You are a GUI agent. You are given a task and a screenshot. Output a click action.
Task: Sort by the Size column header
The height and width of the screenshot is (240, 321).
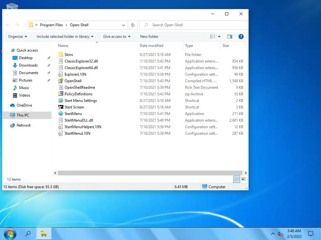click(226, 46)
